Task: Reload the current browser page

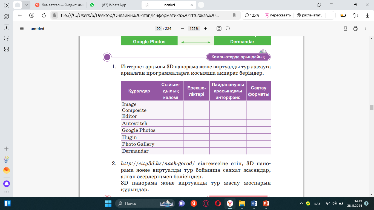Action: (x=44, y=15)
